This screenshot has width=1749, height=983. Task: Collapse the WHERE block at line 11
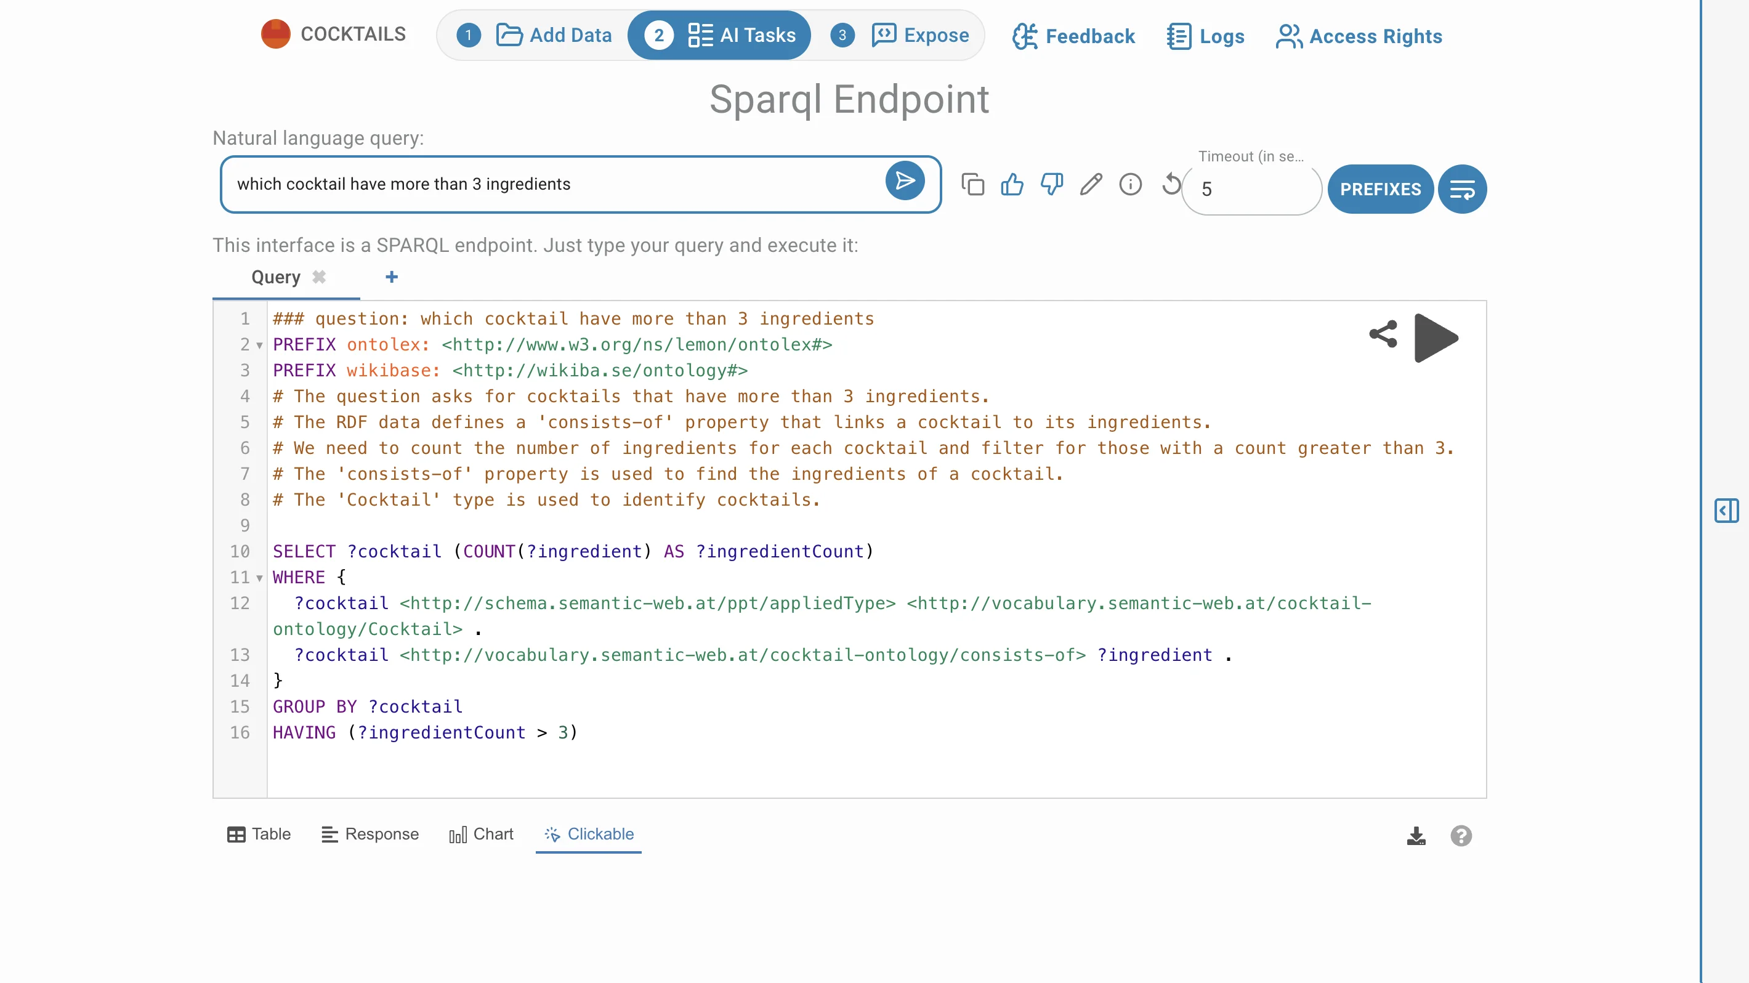[x=259, y=578]
